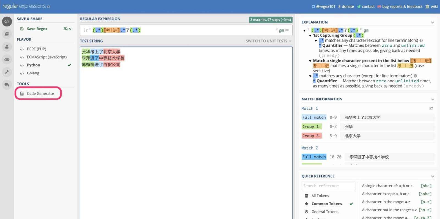Open the contact link
This screenshot has width=440, height=219.
[368, 7]
